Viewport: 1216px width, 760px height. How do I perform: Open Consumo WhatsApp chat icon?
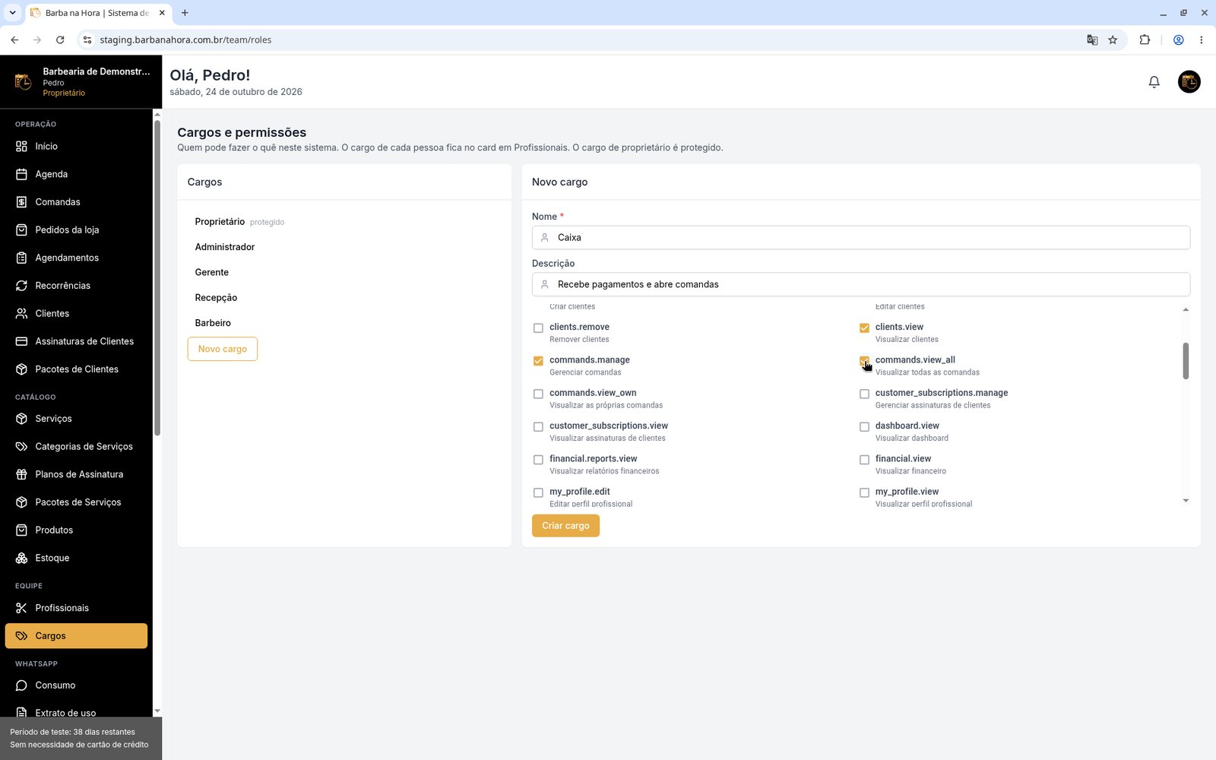pyautogui.click(x=21, y=686)
